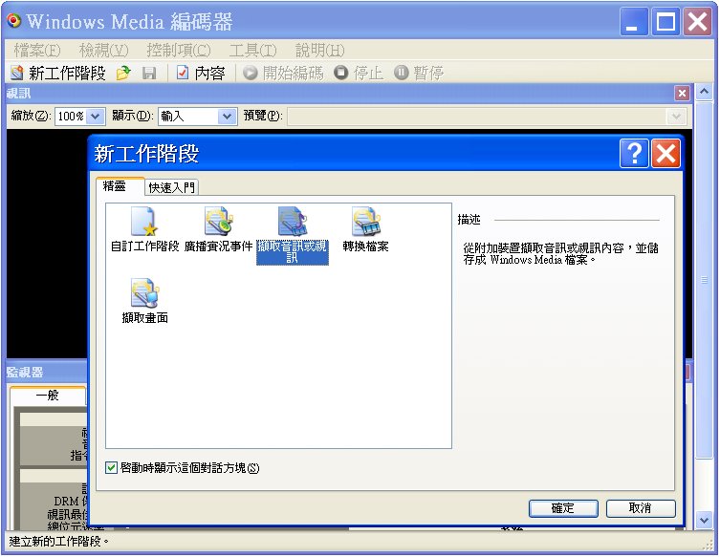Select the 擷取音訊或視訊 wizard icon
The width and height of the screenshot is (720, 557).
pos(292,222)
